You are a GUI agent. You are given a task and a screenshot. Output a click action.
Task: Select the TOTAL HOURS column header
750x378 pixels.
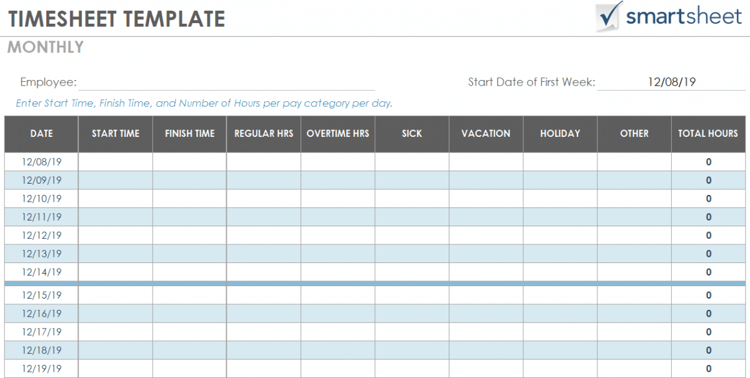(x=708, y=134)
